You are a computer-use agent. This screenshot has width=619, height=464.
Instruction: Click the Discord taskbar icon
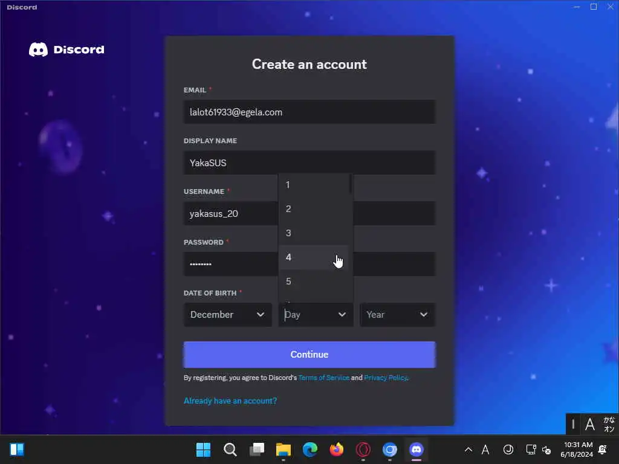[416, 449]
